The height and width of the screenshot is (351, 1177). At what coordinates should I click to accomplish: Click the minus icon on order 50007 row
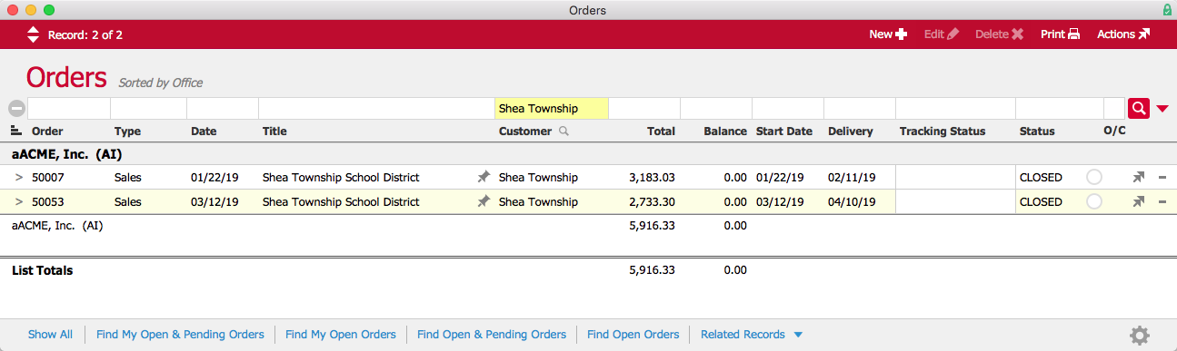tap(1162, 178)
